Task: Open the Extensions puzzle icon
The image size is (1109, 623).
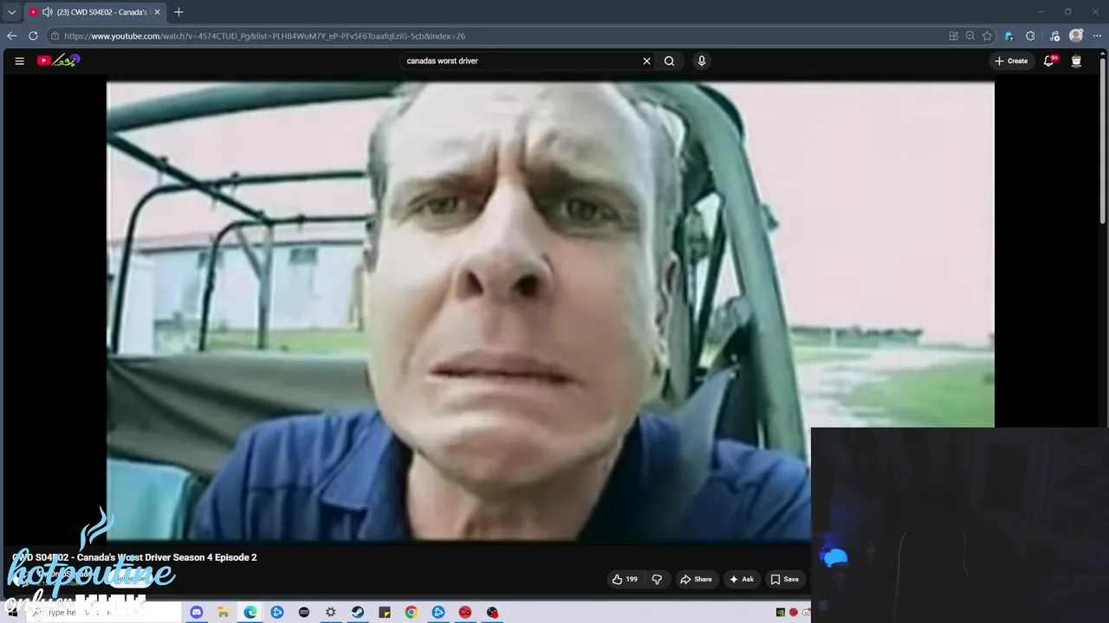Action: pos(1030,35)
